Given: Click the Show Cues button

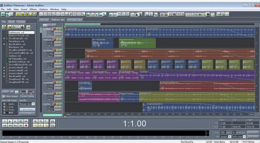Looking at the screenshot, I should tap(27, 109).
